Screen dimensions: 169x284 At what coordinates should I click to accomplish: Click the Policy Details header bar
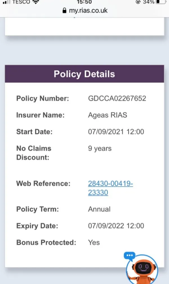pos(84,74)
